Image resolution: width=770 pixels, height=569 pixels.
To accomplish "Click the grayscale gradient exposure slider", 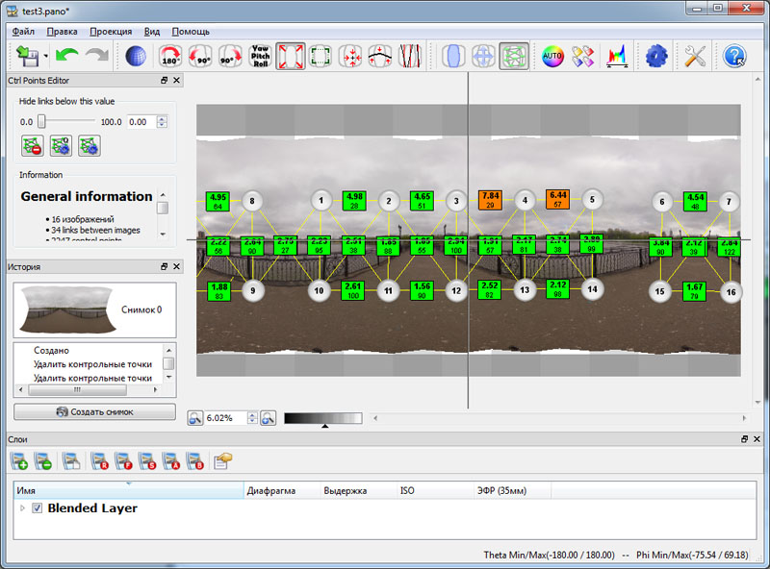I will click(x=323, y=418).
